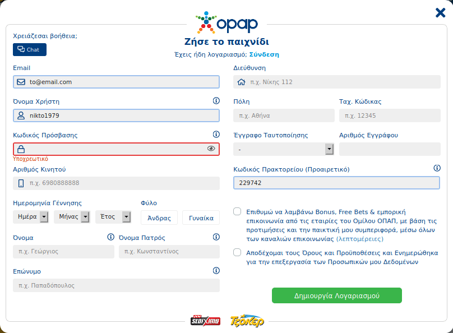453x333 pixels.
Task: Select Άνδρας as gender
Action: tap(159, 218)
